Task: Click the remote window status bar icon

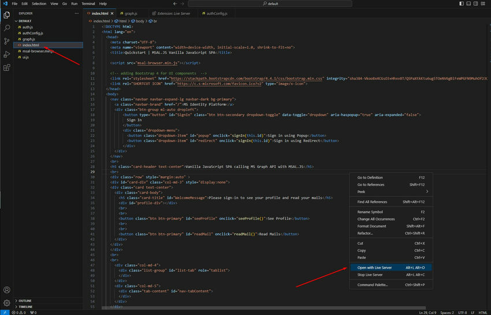Action: 5,312
